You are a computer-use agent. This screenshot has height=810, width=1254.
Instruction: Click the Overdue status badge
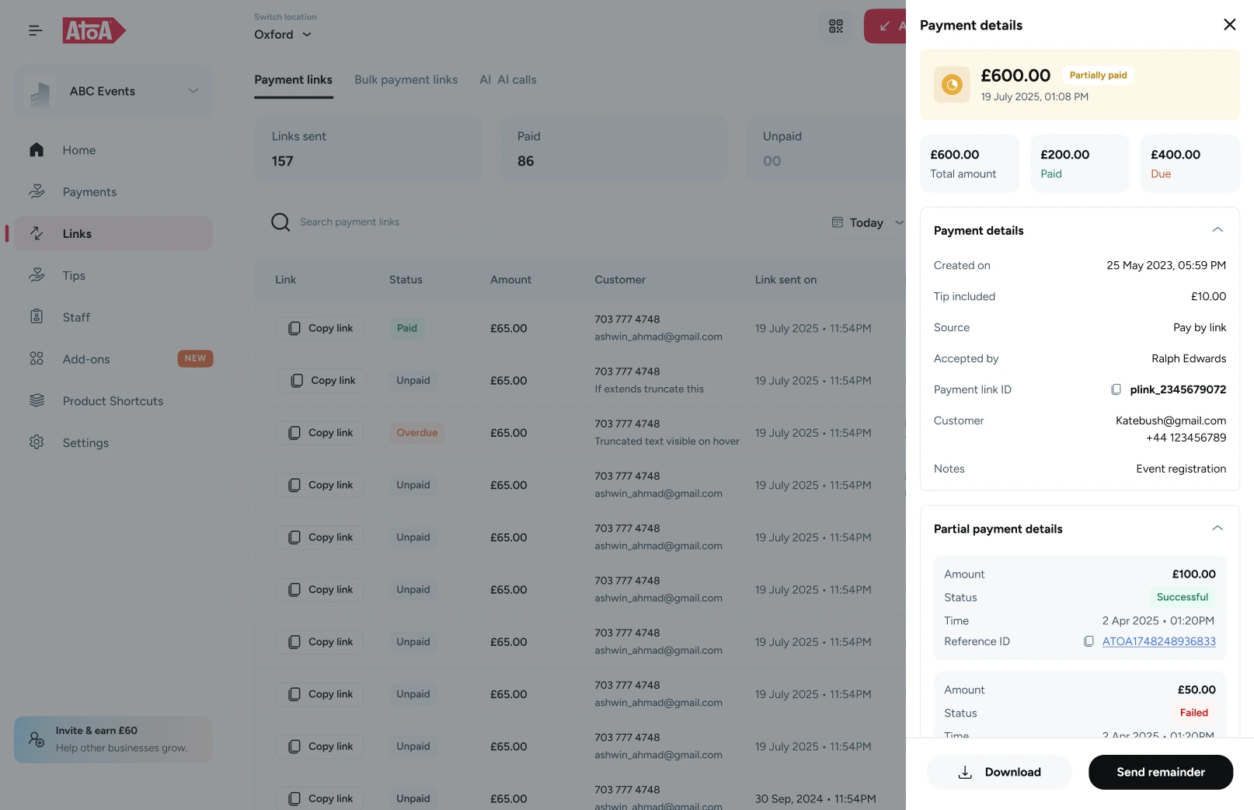point(417,432)
